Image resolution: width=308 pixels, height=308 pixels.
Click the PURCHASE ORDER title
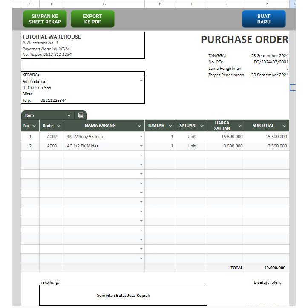coord(245,40)
